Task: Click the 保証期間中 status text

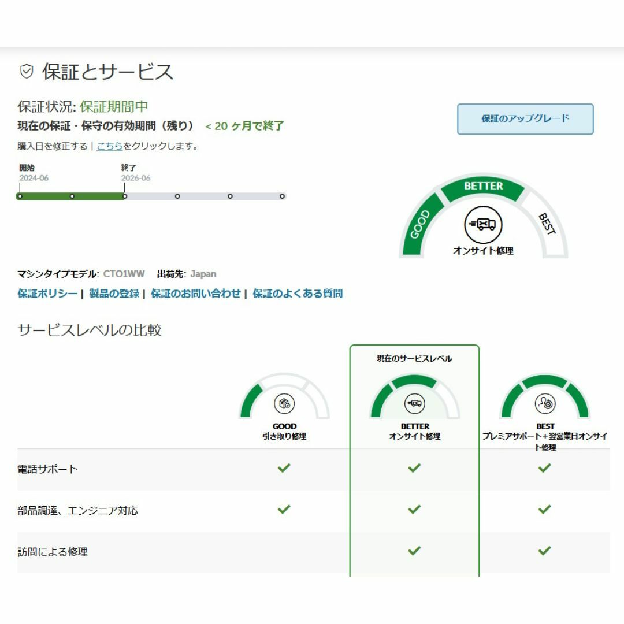Action: [114, 106]
